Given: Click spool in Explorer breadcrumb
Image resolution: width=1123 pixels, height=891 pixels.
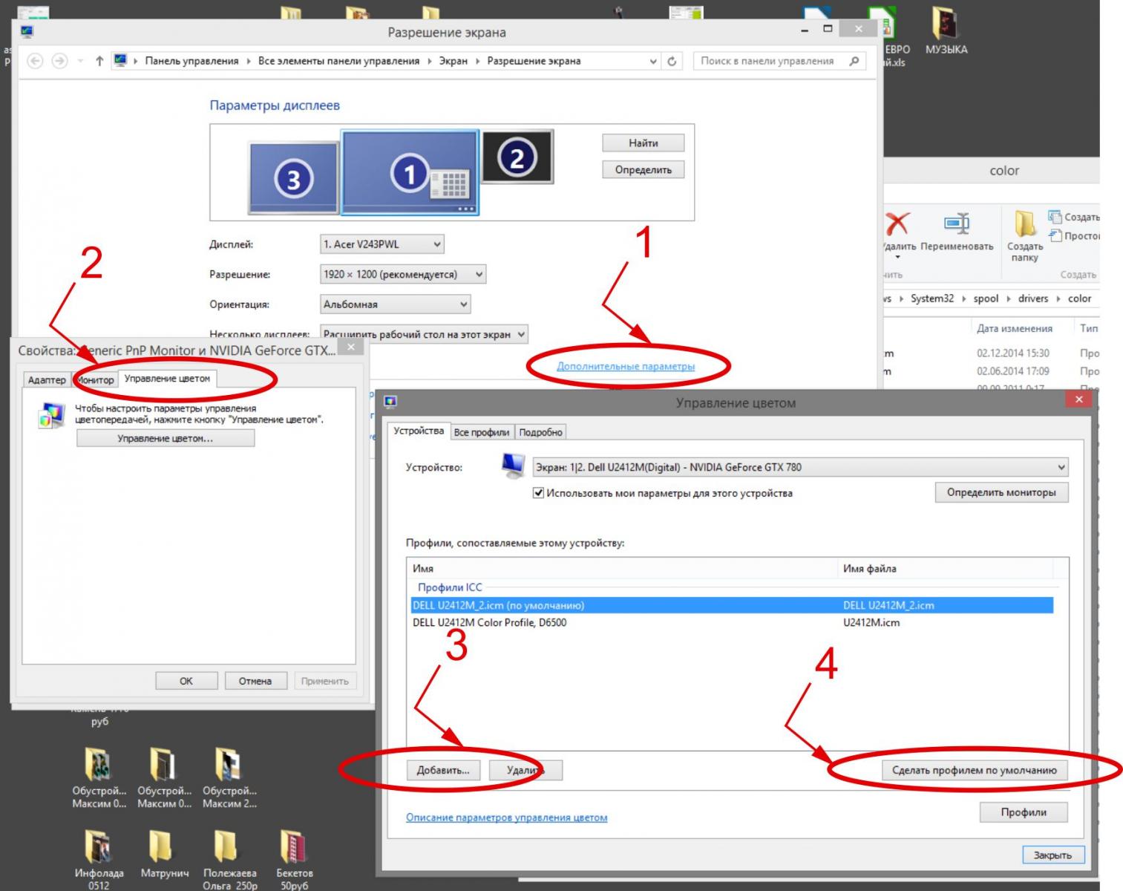Looking at the screenshot, I should [x=986, y=298].
